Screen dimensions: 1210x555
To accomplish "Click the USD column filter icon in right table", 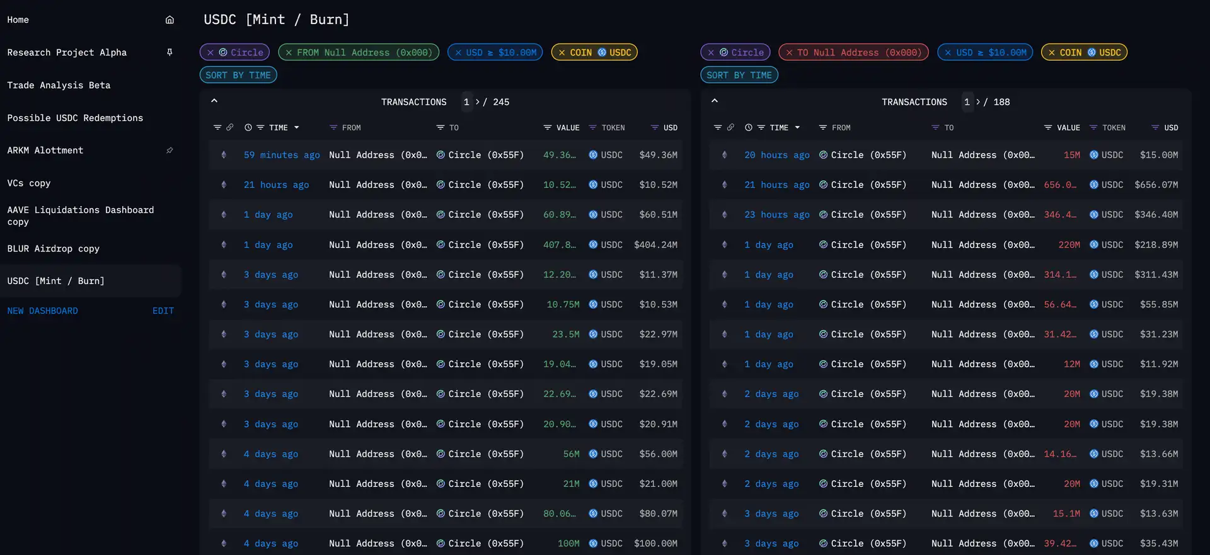I will [1155, 128].
